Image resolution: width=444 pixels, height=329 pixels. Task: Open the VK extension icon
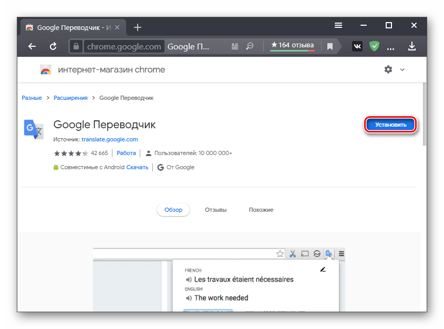tap(357, 46)
